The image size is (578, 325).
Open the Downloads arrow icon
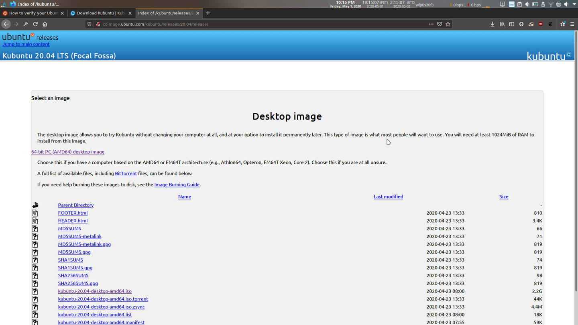[x=493, y=24]
